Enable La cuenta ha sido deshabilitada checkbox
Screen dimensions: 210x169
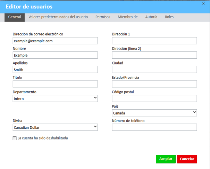pyautogui.click(x=15, y=138)
